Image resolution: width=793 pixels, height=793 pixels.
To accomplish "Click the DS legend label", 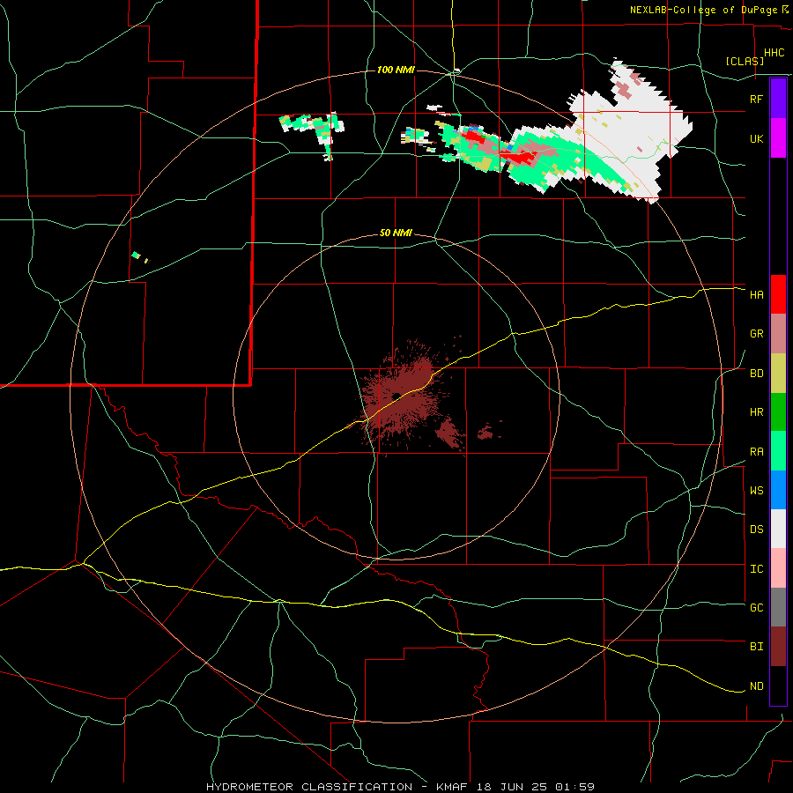I will 756,530.
